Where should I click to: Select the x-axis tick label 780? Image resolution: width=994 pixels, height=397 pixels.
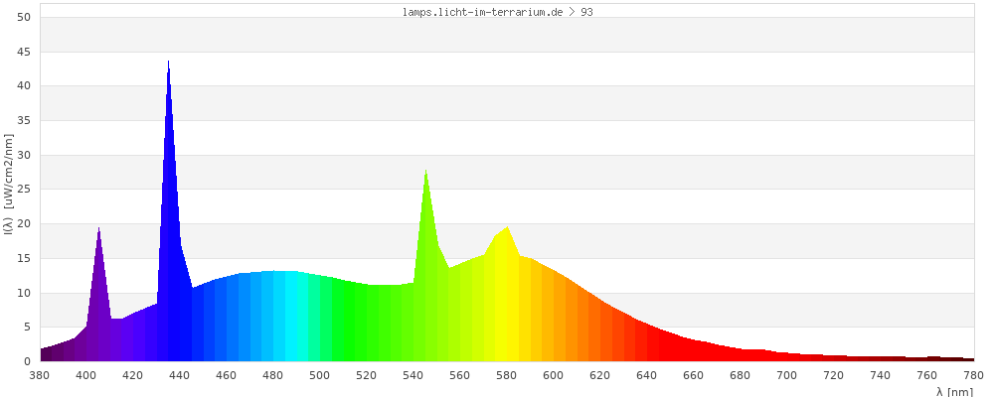point(973,375)
